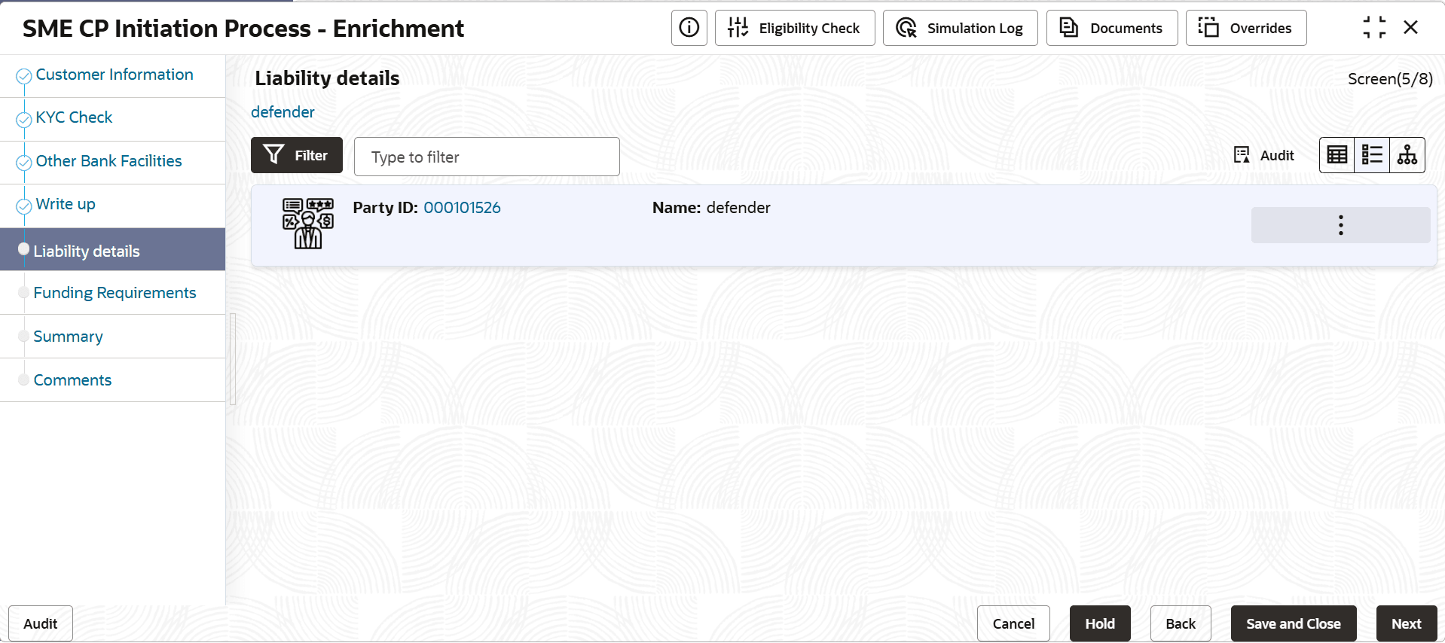Open the defender card's three-dot menu
Image resolution: width=1445 pixels, height=643 pixels.
1341,225
